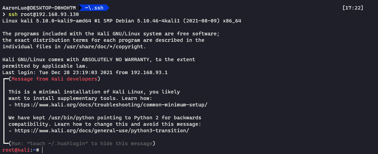The width and height of the screenshot is (378, 154).
Task: Click the [17:22] timestamp
Action: point(353,8)
